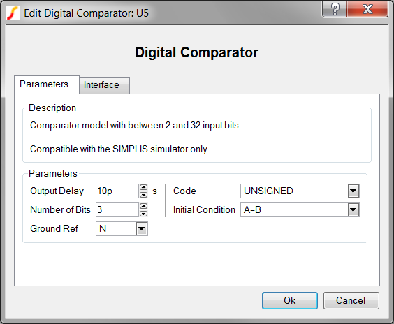Increase Number of Bits with up arrow
Image resolution: width=394 pixels, height=324 pixels.
(143, 206)
